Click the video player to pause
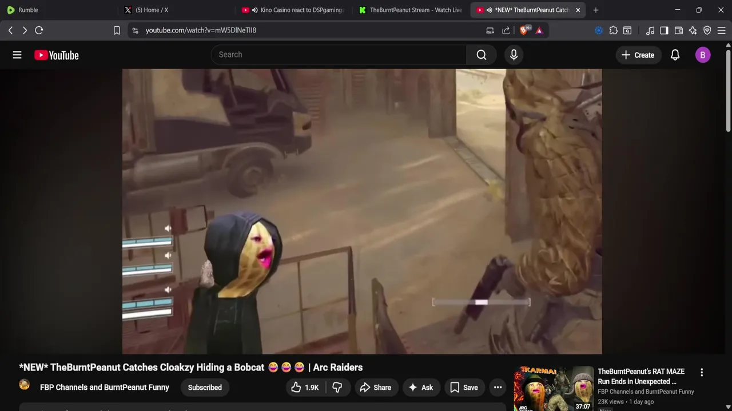 point(362,211)
